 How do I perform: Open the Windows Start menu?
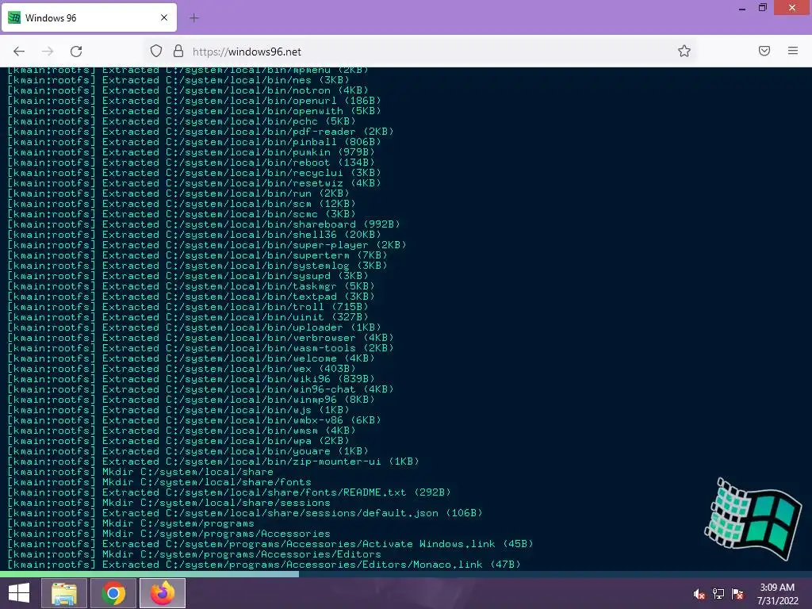(x=19, y=593)
